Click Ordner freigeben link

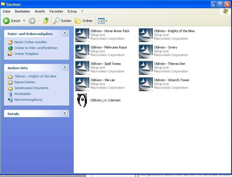click(26, 54)
